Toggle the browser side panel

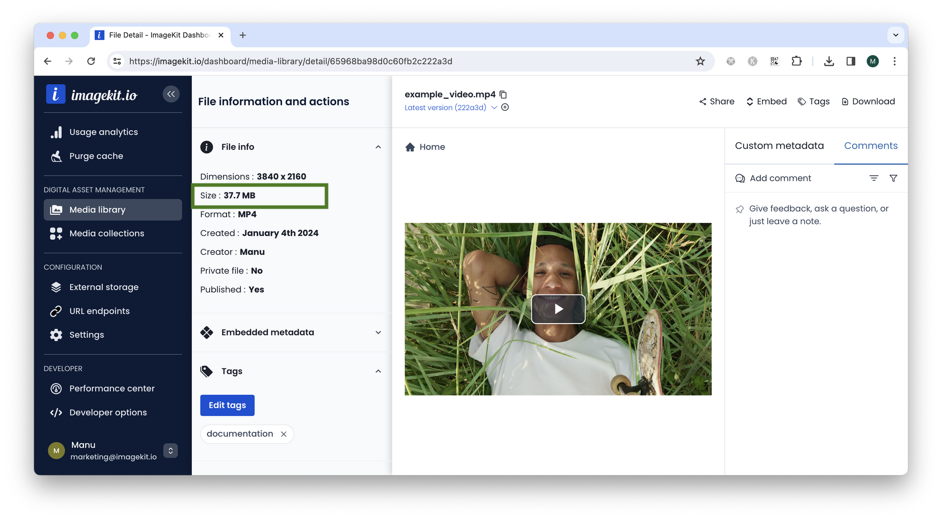pyautogui.click(x=851, y=61)
